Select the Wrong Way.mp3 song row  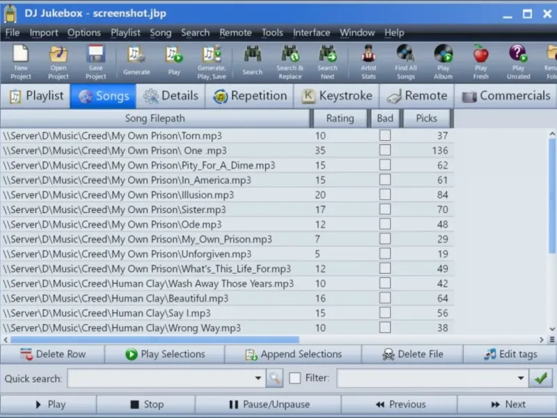click(227, 327)
